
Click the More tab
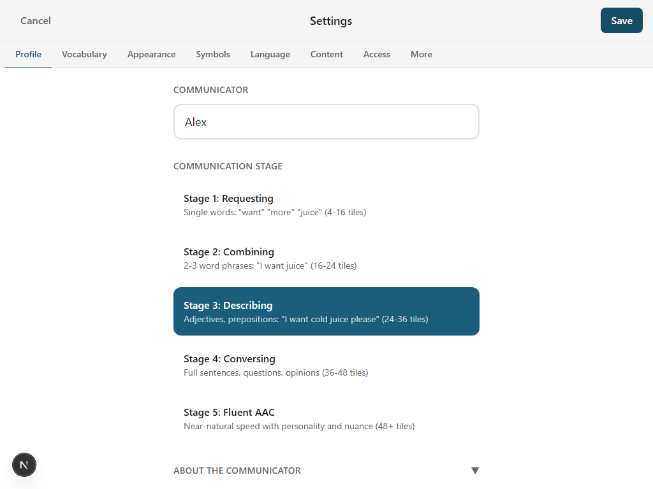click(x=421, y=54)
